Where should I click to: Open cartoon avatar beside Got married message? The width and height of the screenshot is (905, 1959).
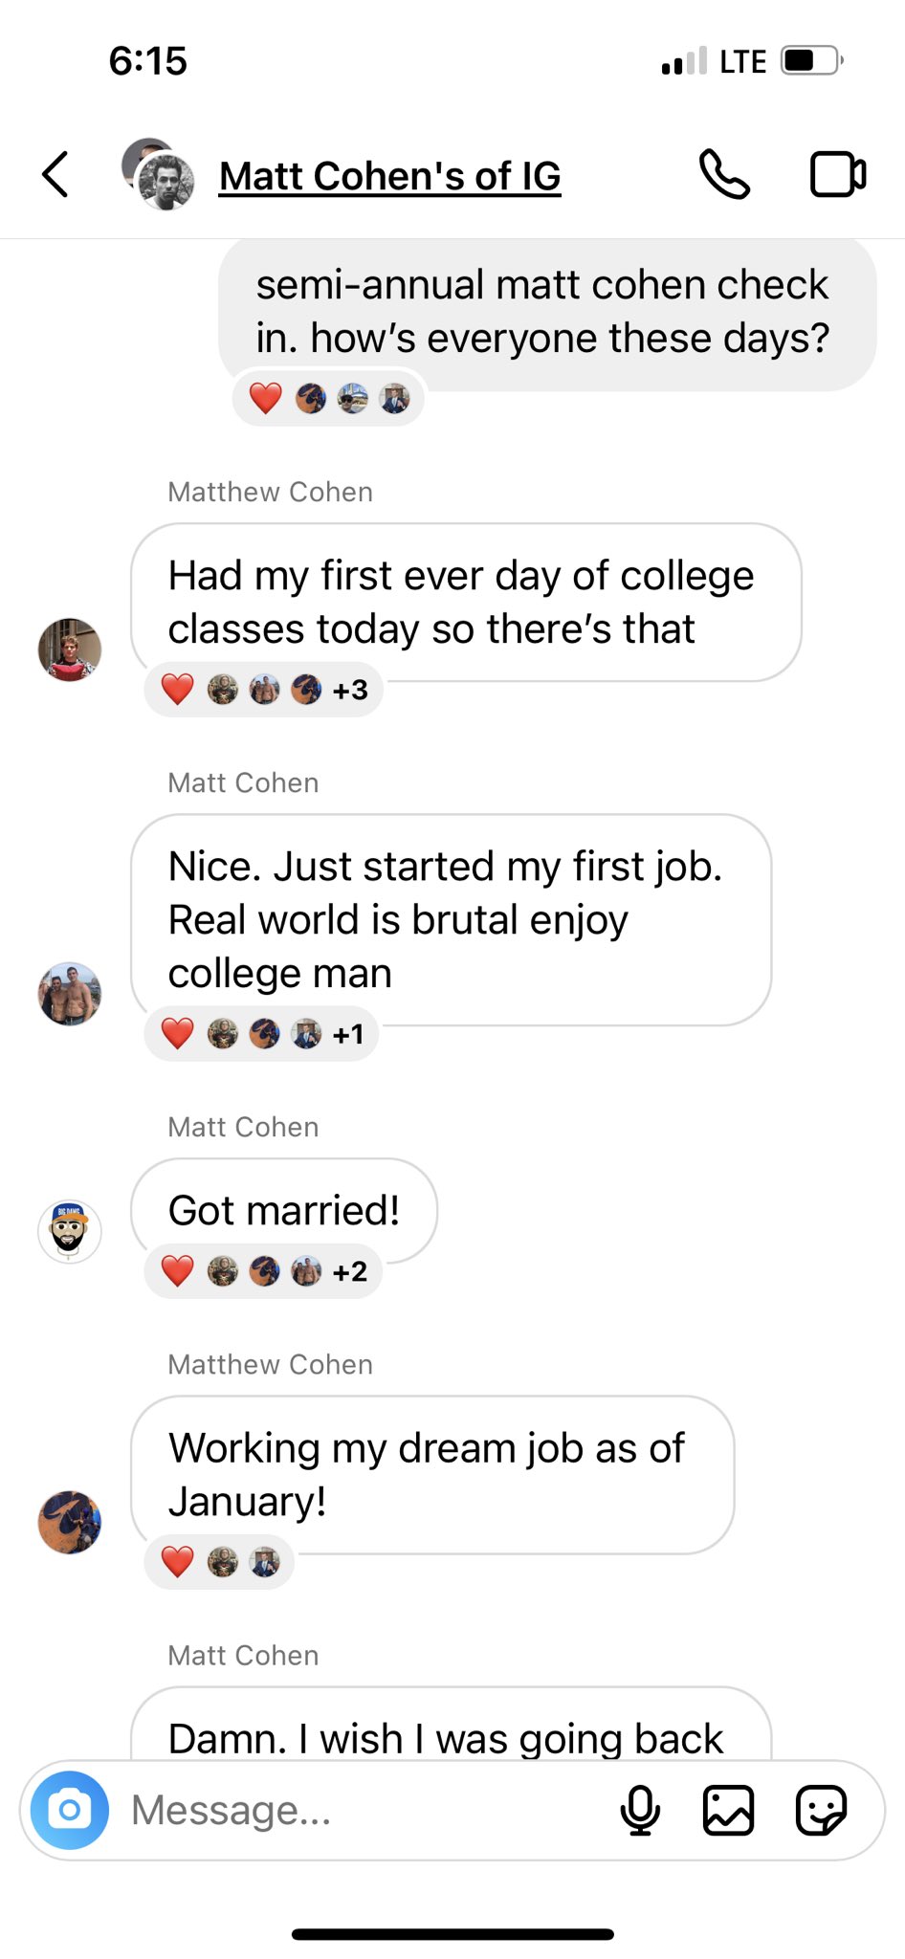coord(70,1231)
